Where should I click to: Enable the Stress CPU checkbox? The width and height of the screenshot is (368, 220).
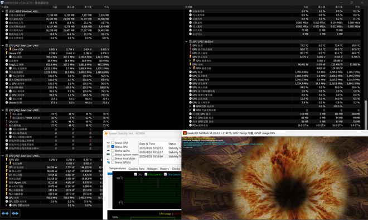pos(113,142)
